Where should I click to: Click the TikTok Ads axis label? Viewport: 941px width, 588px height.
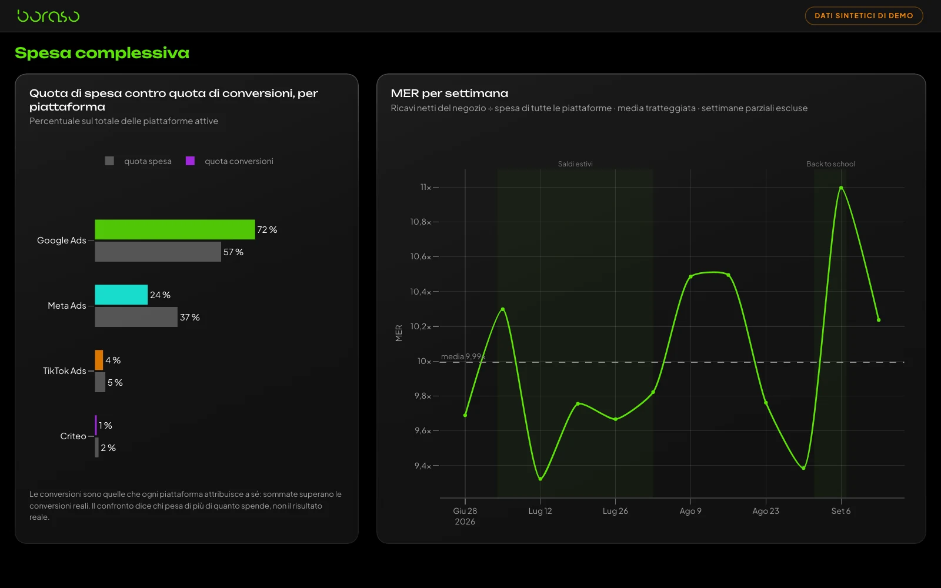(64, 371)
